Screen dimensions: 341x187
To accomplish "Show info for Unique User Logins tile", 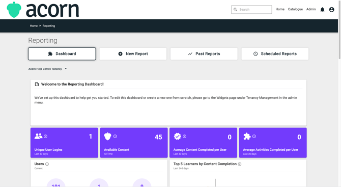I will tap(45, 136).
